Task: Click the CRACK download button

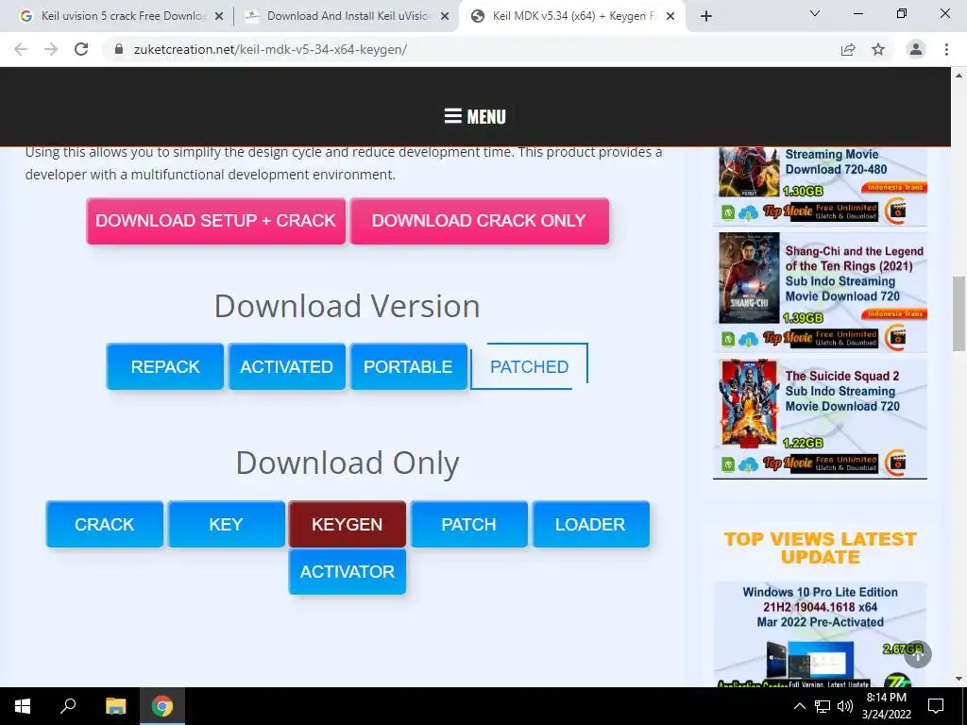Action: point(105,524)
